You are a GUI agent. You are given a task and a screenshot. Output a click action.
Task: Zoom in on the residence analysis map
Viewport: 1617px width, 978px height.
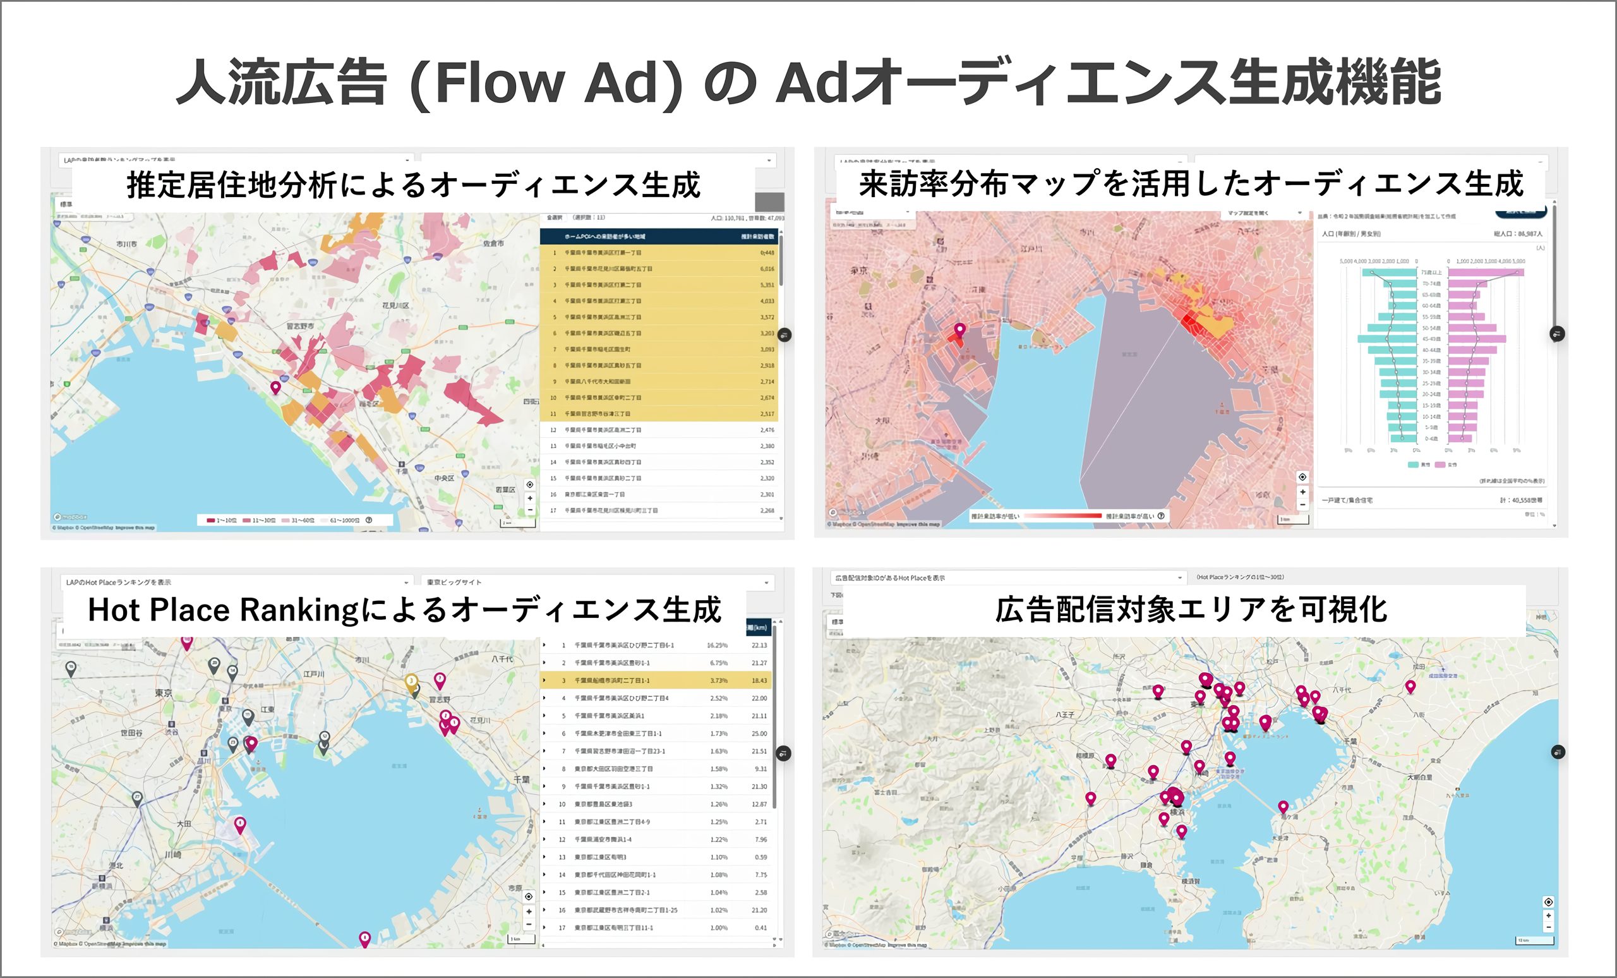[x=529, y=498]
